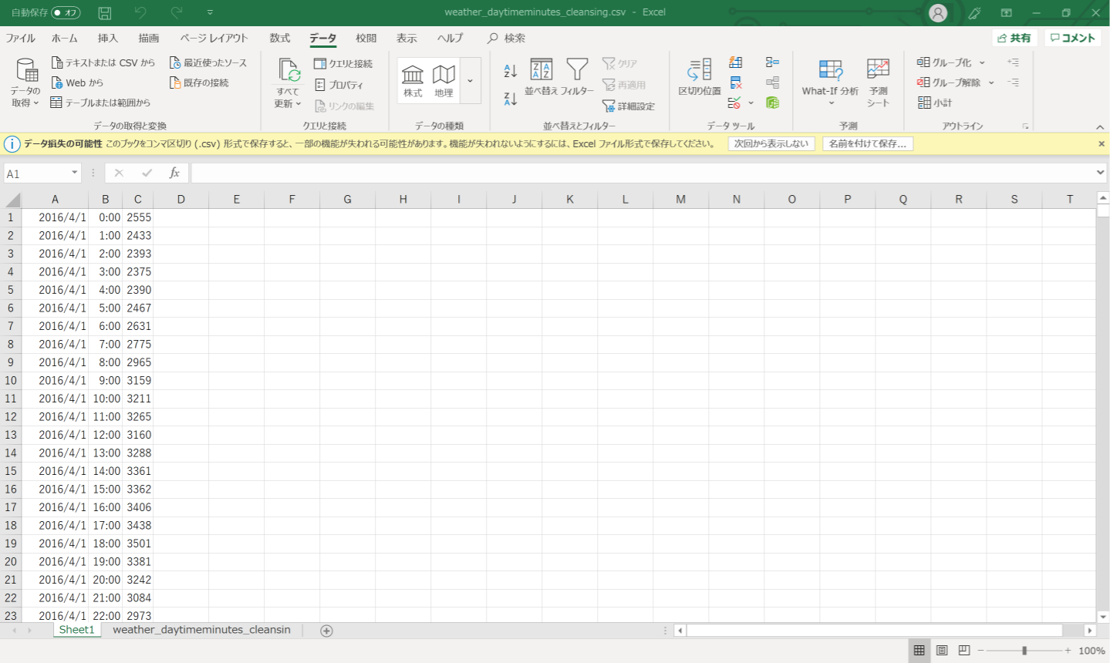Viewport: 1110px width, 663px height.
Task: Click the zoom slider handle
Action: [x=1024, y=651]
